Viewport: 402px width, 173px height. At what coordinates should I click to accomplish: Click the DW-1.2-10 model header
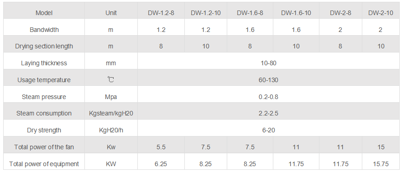tap(206, 13)
